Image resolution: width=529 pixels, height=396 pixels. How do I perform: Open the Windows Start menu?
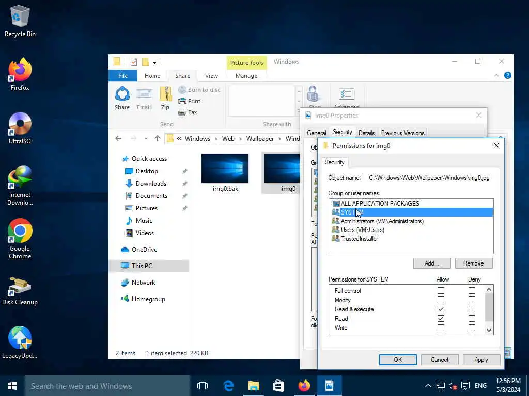(x=12, y=386)
